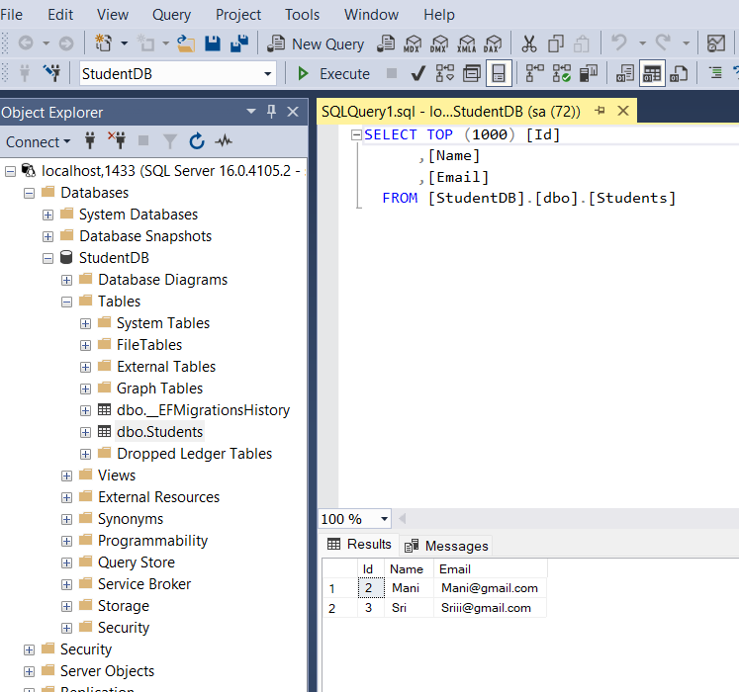Click the Save floppy disk icon
This screenshot has width=739, height=692.
pos(213,43)
